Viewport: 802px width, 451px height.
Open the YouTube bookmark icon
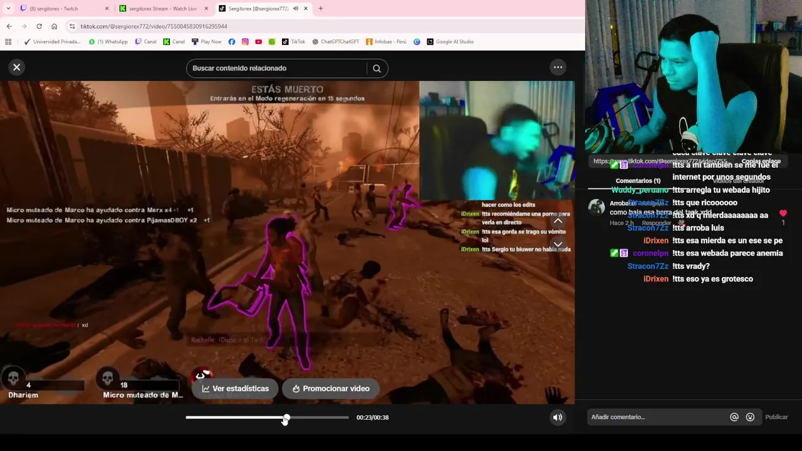(x=258, y=42)
